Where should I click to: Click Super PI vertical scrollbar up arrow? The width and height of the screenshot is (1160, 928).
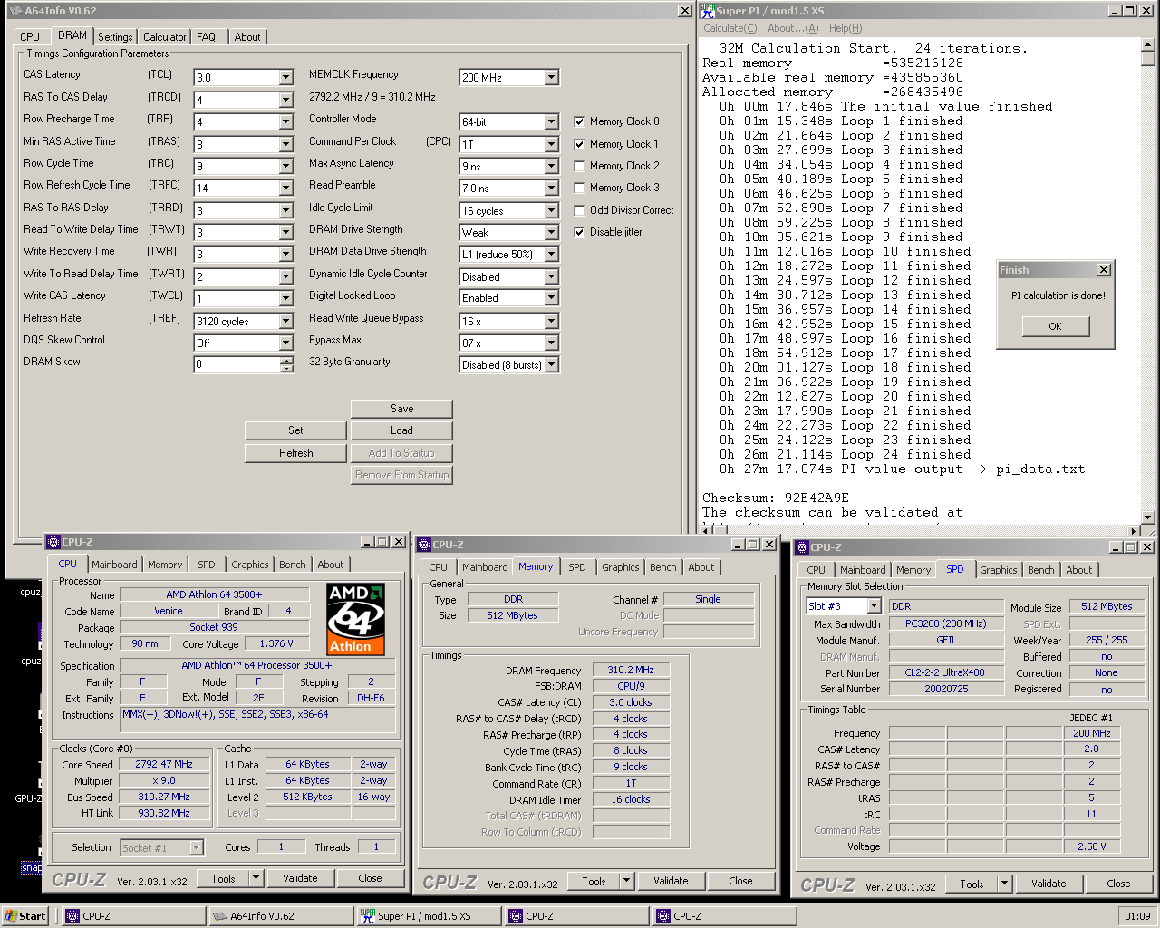coord(1148,44)
